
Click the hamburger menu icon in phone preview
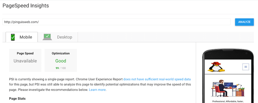246,67
